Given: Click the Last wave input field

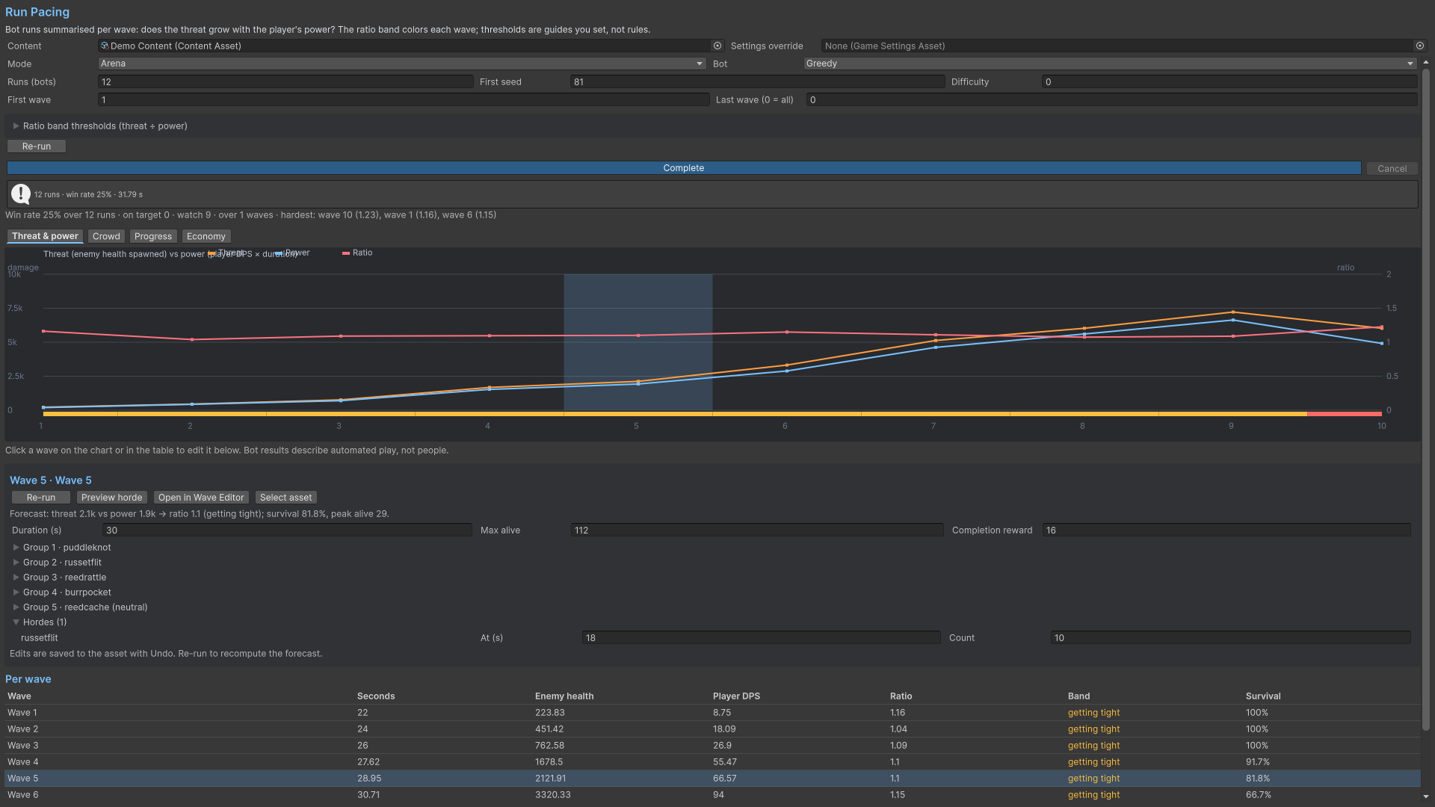Looking at the screenshot, I should [x=1112, y=99].
